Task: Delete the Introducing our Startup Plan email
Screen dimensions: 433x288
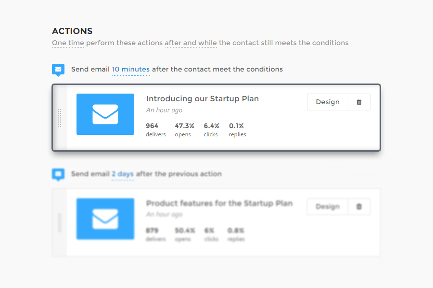Action: [359, 102]
